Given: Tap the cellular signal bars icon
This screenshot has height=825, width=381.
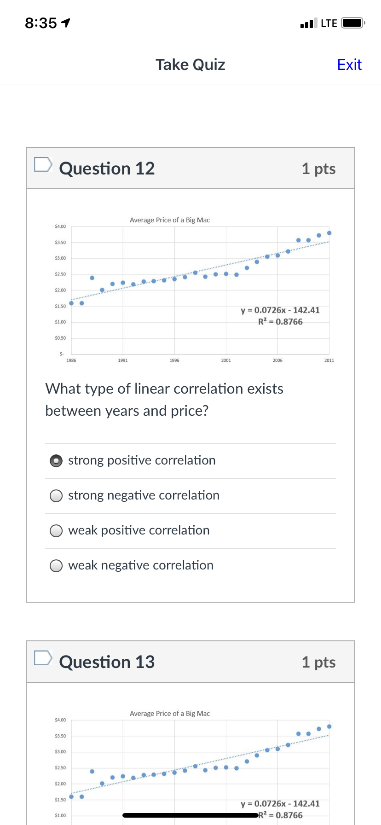Looking at the screenshot, I should click(x=308, y=23).
